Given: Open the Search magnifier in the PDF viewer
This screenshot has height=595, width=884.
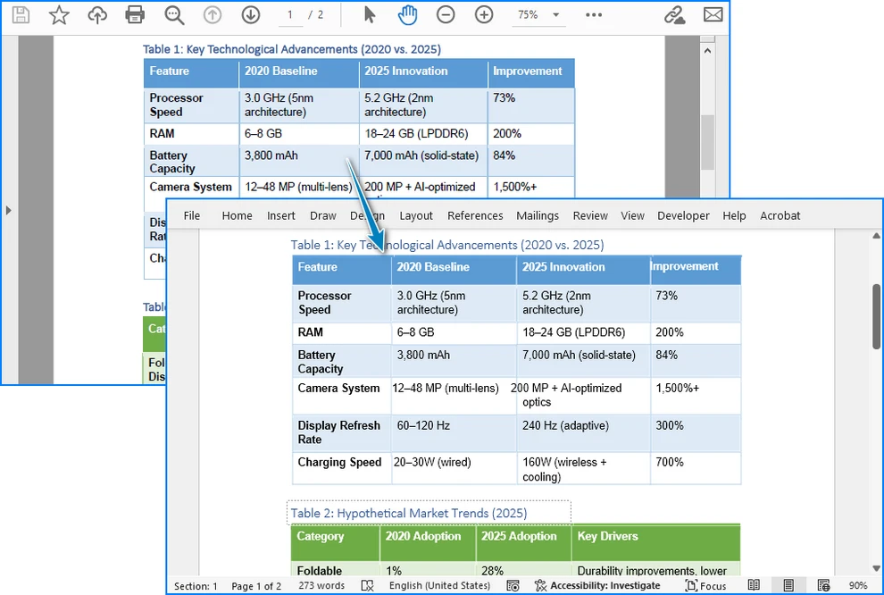Looking at the screenshot, I should tap(174, 14).
